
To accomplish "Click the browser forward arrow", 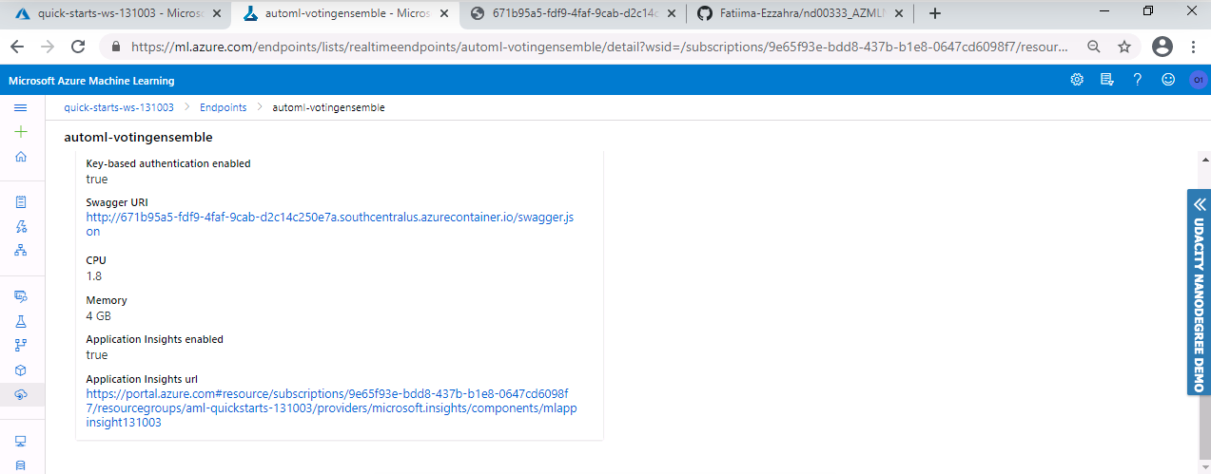I will (48, 46).
